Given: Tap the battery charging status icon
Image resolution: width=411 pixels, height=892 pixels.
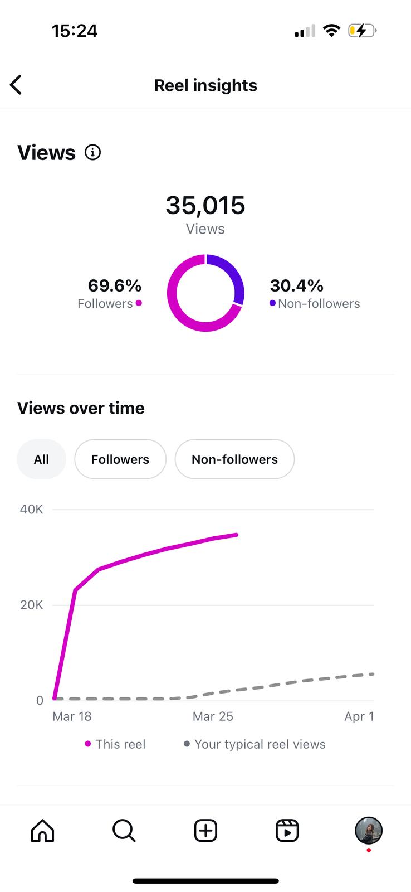Looking at the screenshot, I should pos(361,31).
